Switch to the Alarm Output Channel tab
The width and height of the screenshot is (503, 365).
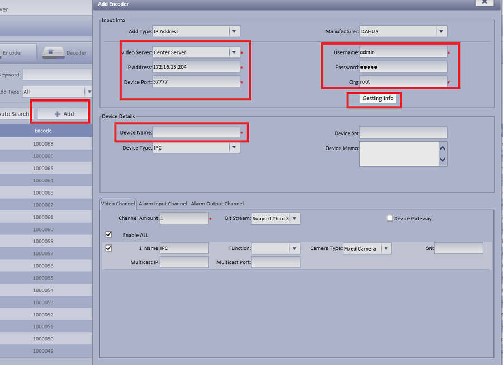point(217,204)
